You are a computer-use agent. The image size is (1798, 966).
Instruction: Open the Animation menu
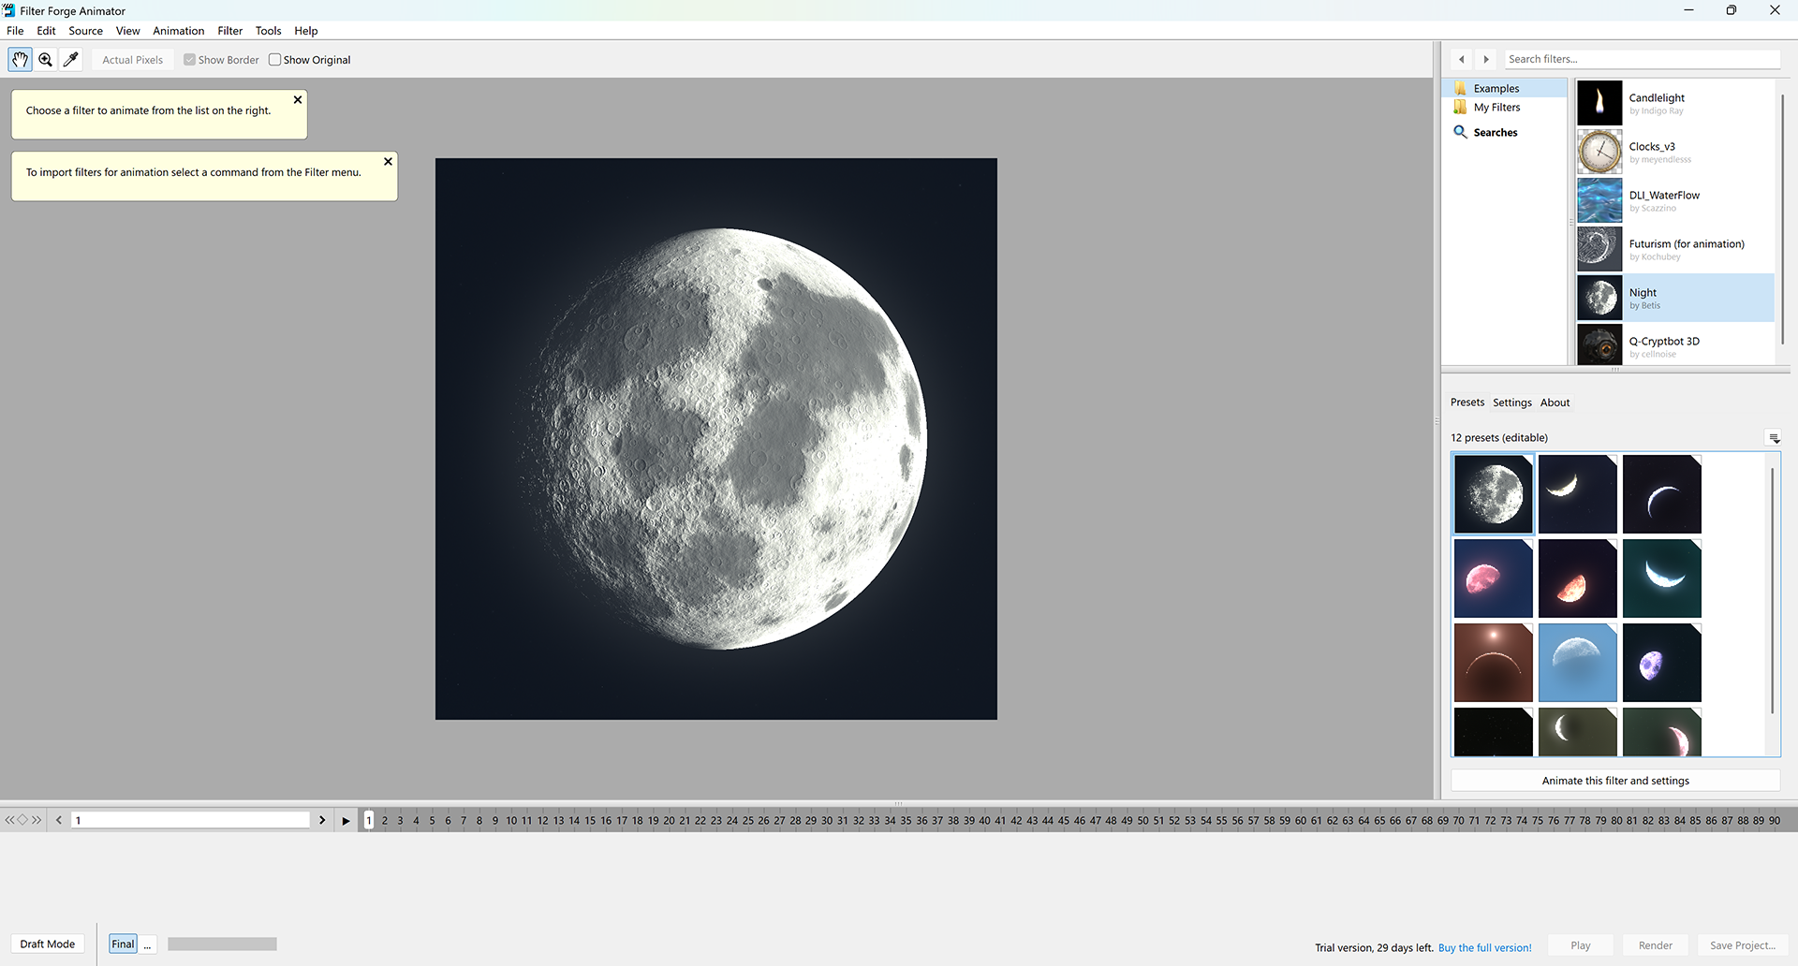tap(178, 31)
